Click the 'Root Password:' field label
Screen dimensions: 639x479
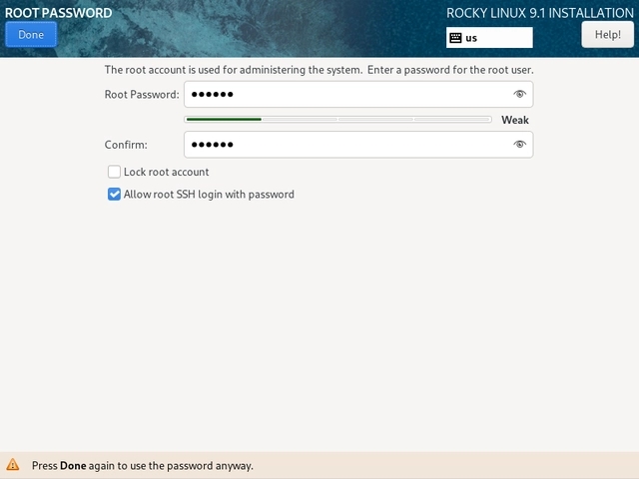142,95
